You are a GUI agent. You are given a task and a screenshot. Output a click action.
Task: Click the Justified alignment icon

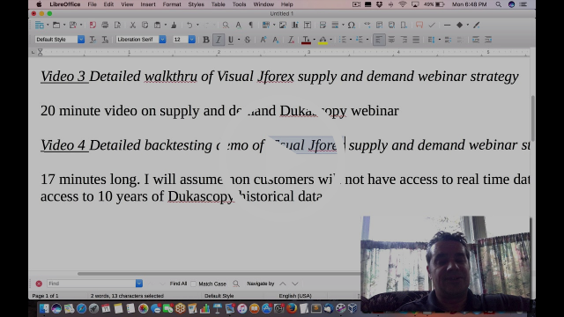[416, 40]
